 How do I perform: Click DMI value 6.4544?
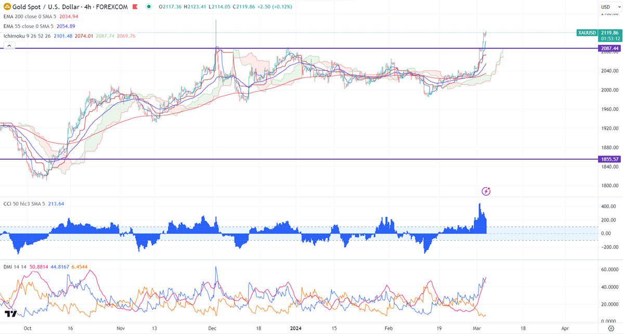pyautogui.click(x=80, y=267)
